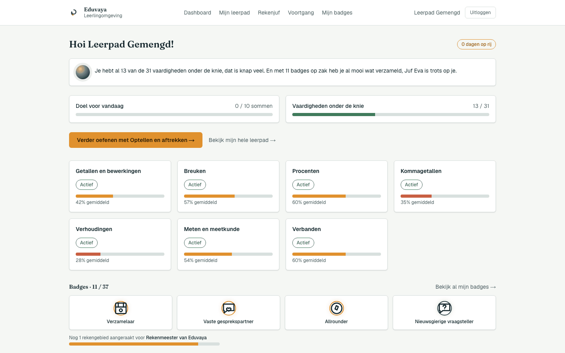Click the Procenten progress bar

[337, 196]
